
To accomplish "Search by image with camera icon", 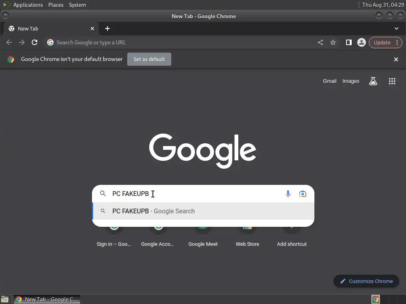I will (x=303, y=194).
